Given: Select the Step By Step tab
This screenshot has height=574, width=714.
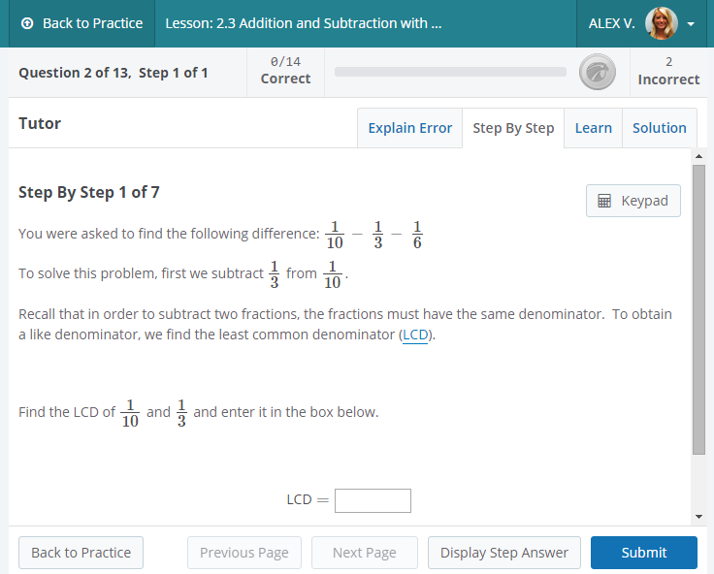Looking at the screenshot, I should click(513, 128).
